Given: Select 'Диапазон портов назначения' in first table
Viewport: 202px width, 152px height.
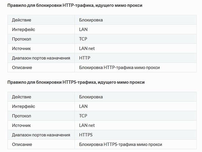Looking at the screenshot, I should tap(41, 58).
